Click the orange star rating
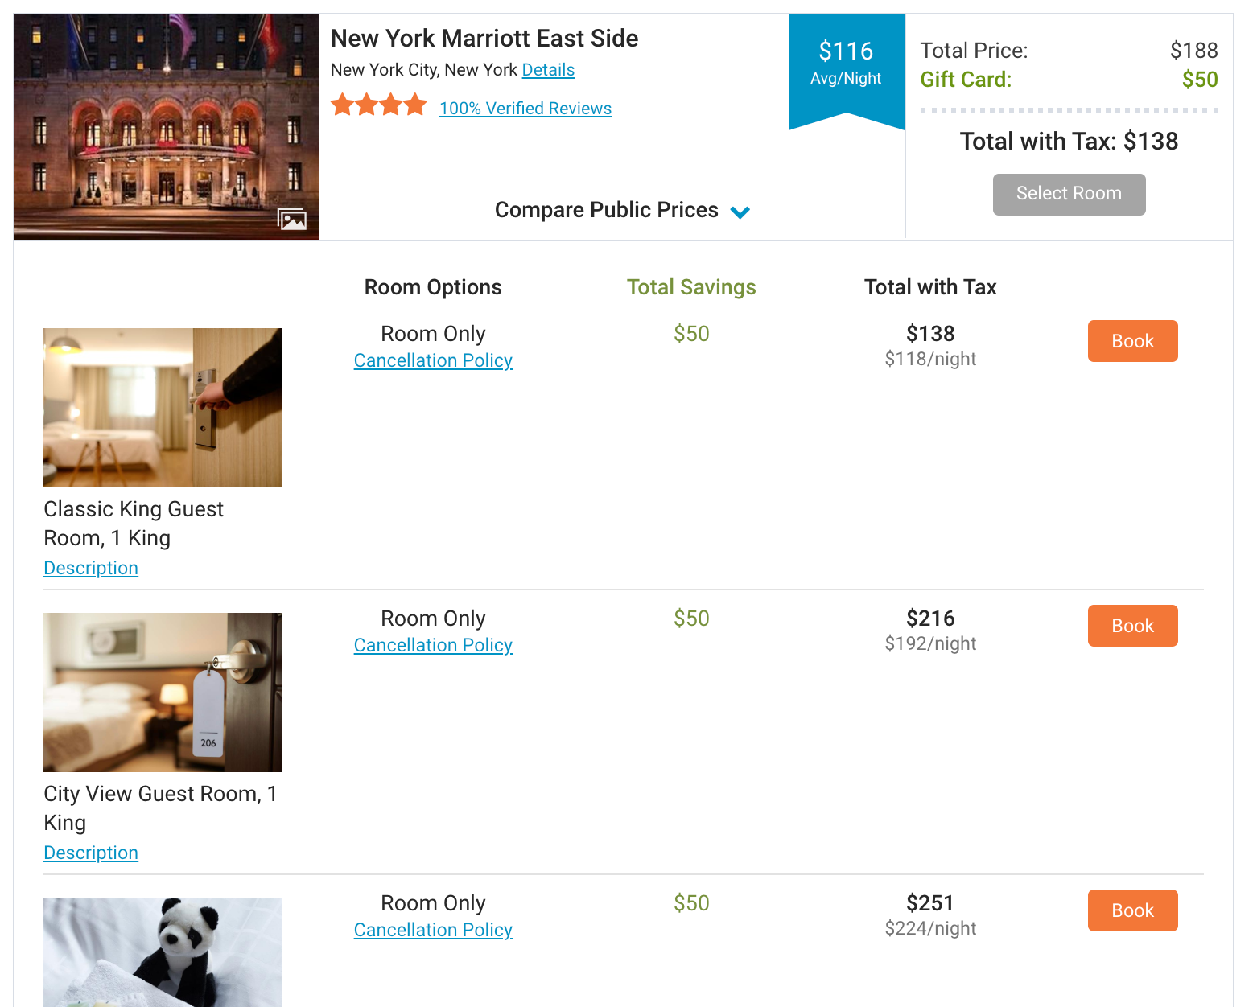 [x=378, y=105]
